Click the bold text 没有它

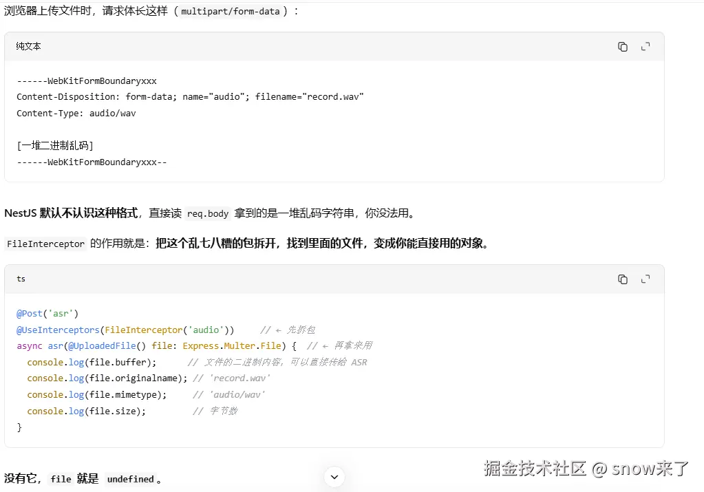pos(21,478)
